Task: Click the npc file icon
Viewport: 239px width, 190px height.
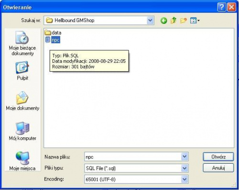Action: [48, 40]
